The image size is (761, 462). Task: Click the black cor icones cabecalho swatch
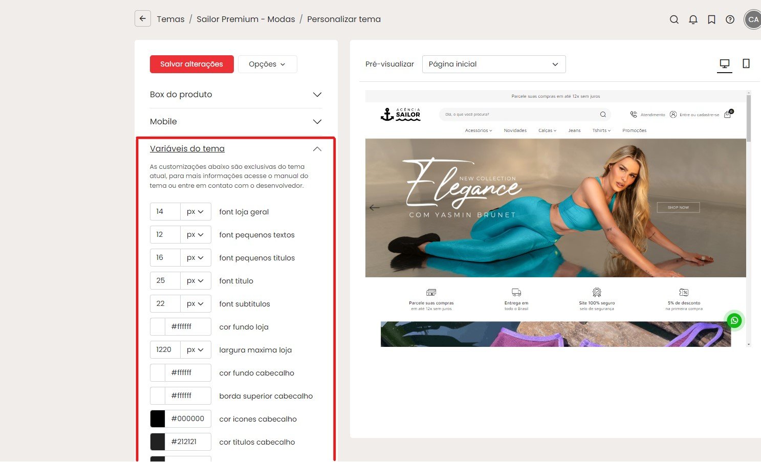tap(158, 419)
